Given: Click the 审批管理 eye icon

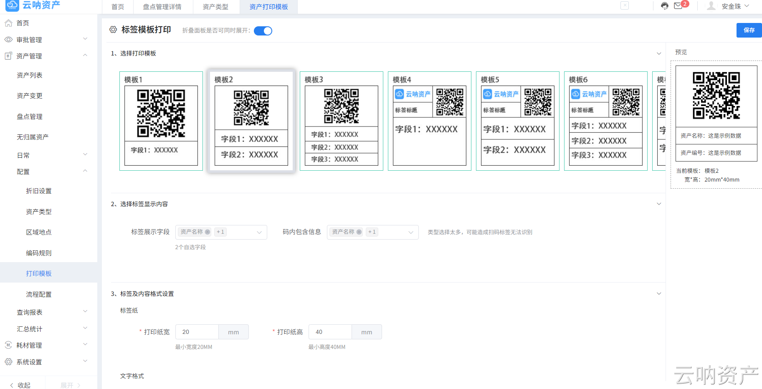Looking at the screenshot, I should tap(8, 39).
